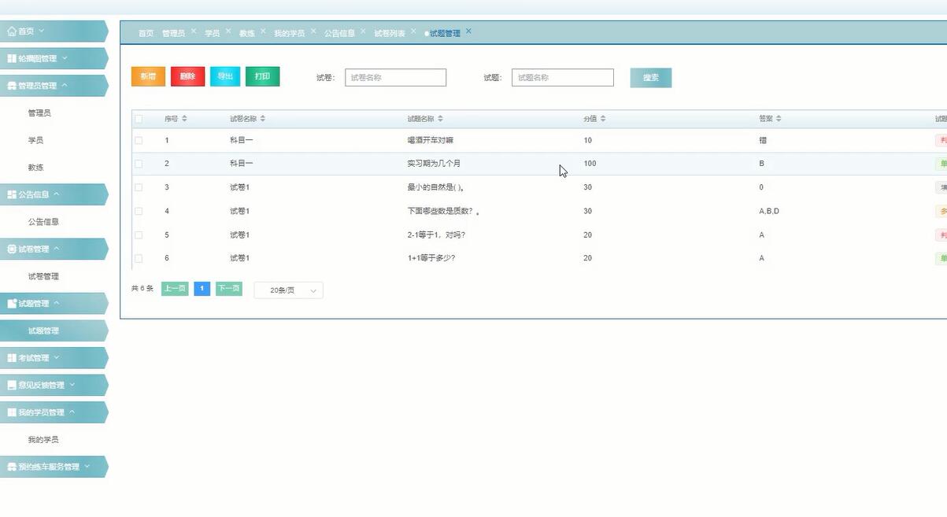
Task: Close the 管理员 tab with its X
Action: (194, 31)
